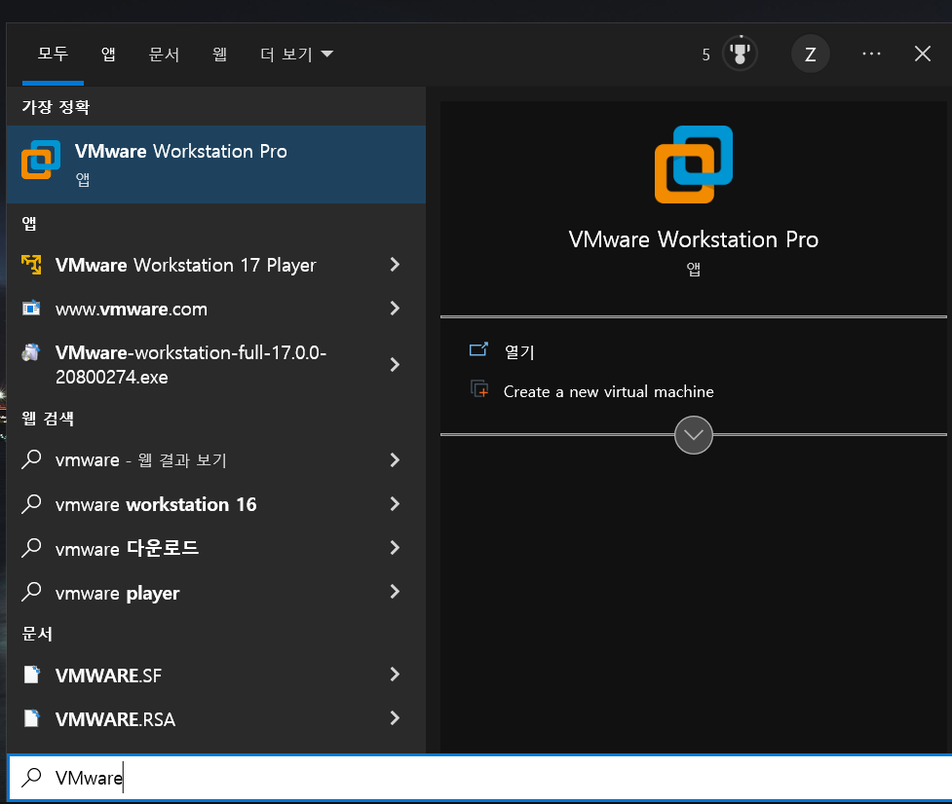The width and height of the screenshot is (952, 804).
Task: Click the 'VMware Workstation 17 Player' result text
Action: (x=186, y=265)
